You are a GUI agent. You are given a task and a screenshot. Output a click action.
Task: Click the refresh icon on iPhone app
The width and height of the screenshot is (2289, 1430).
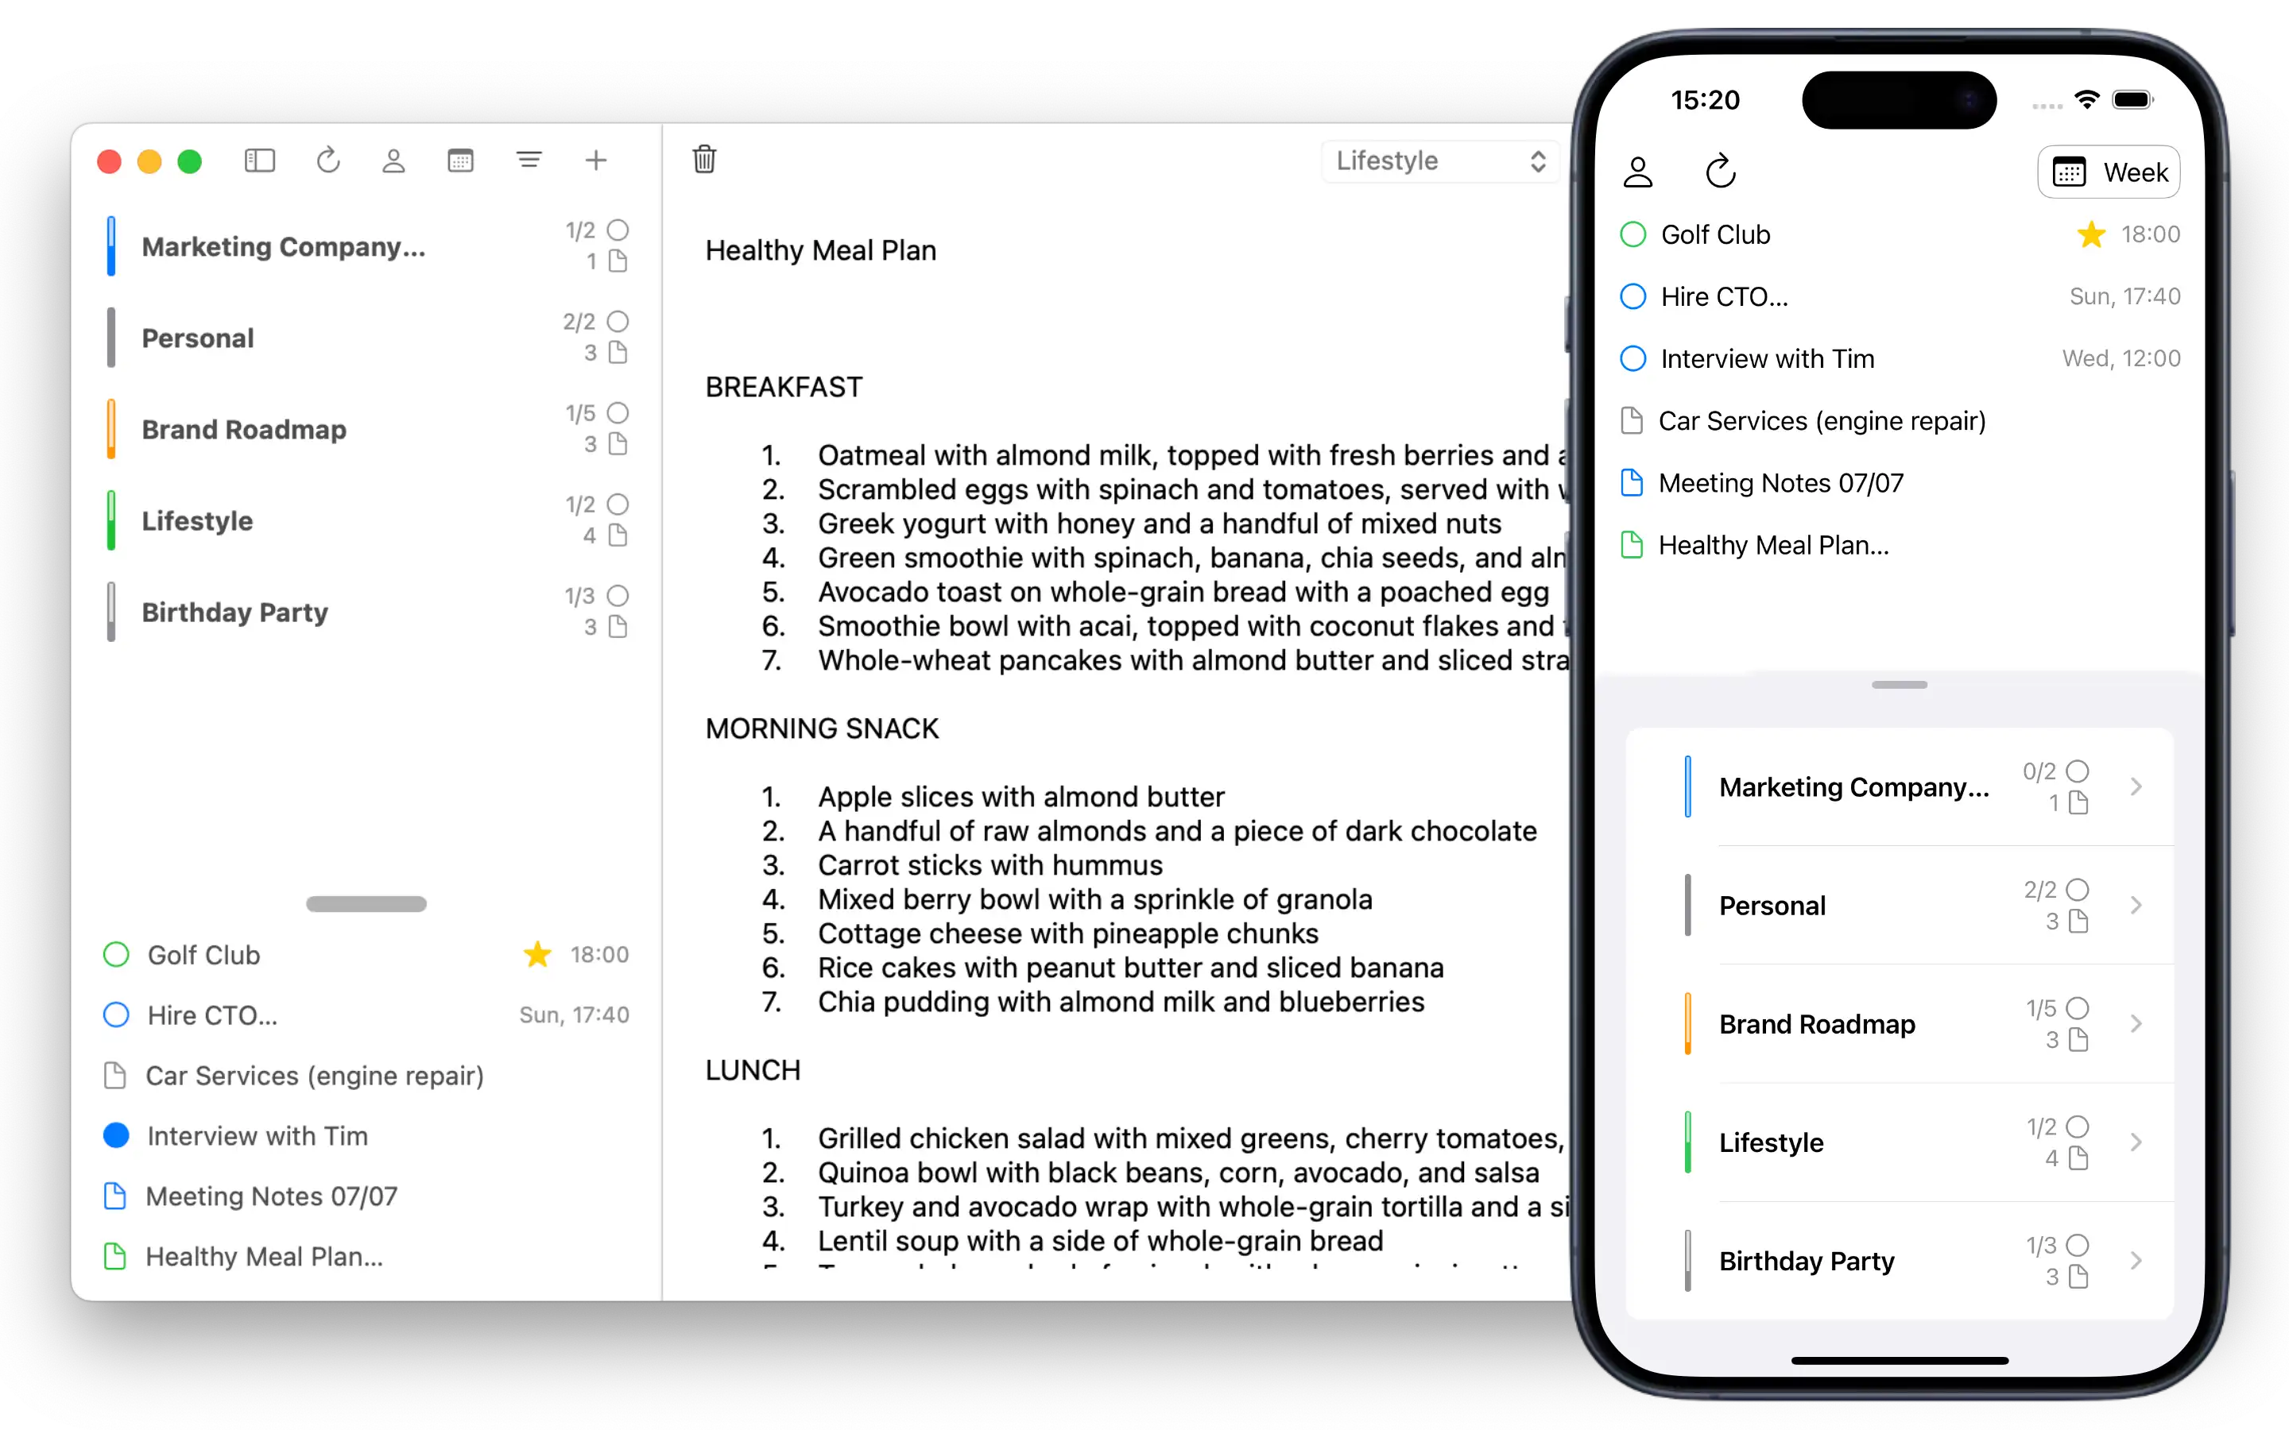coord(1719,172)
